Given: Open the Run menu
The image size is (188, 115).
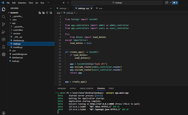Looking at the screenshot, I should tap(42, 3).
